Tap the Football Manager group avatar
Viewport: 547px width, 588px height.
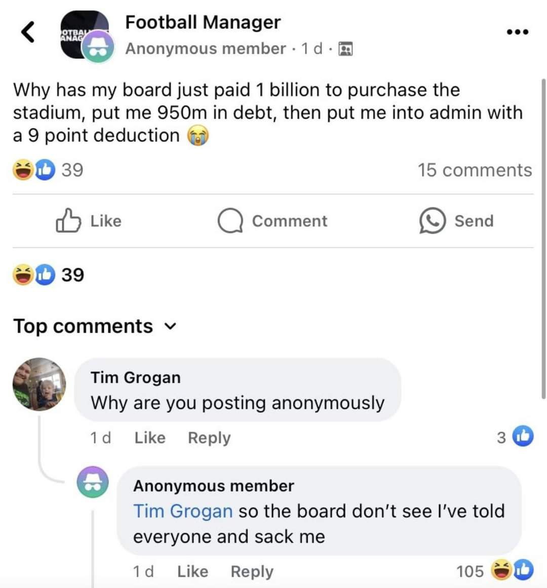coord(85,34)
